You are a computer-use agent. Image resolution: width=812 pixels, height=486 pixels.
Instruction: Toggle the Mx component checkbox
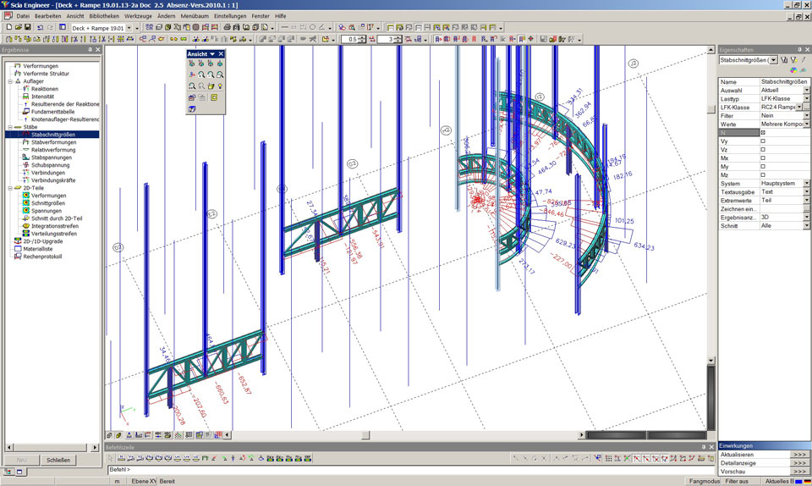(763, 158)
